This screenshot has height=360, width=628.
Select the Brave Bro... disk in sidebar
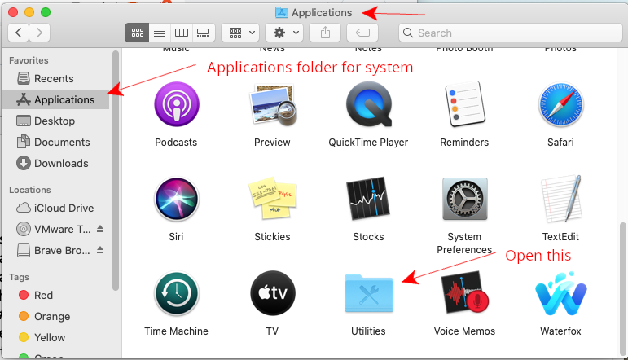pyautogui.click(x=53, y=251)
